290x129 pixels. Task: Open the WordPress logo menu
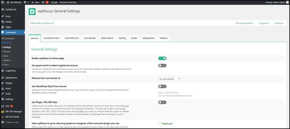[3, 2]
